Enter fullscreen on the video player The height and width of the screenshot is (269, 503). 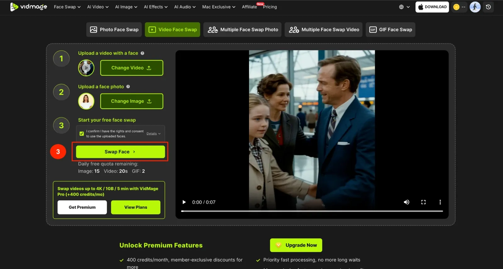423,202
